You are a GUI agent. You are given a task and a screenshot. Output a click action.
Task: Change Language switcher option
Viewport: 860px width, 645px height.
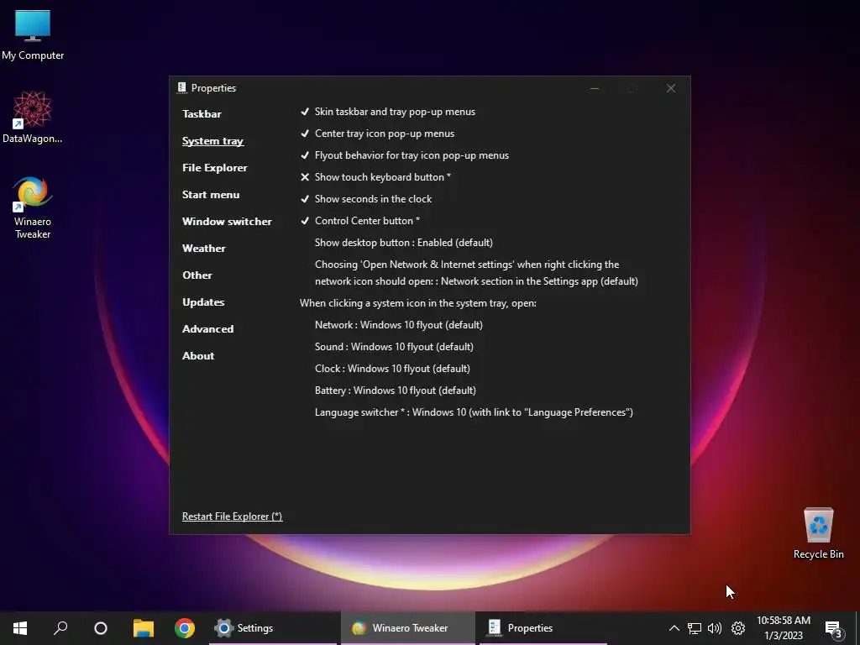click(x=474, y=412)
